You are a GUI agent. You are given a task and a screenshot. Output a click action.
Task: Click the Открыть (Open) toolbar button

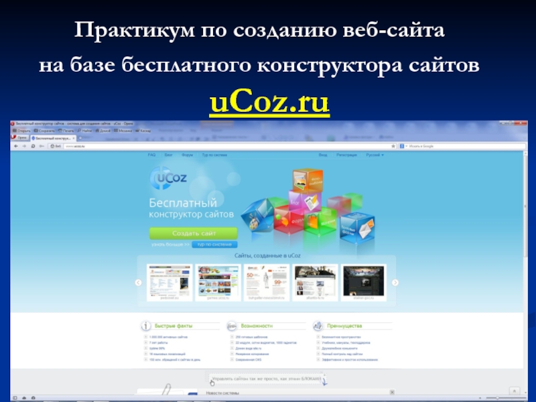point(21,131)
